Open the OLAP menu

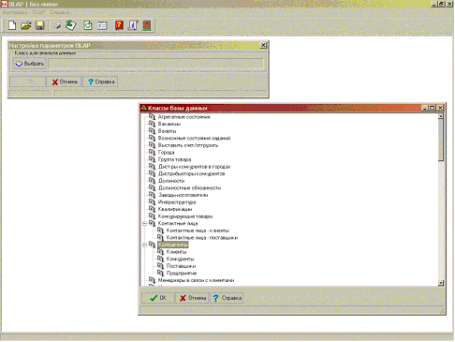click(x=38, y=12)
